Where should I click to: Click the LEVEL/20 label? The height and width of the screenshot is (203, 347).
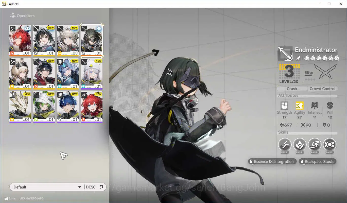coord(289,82)
